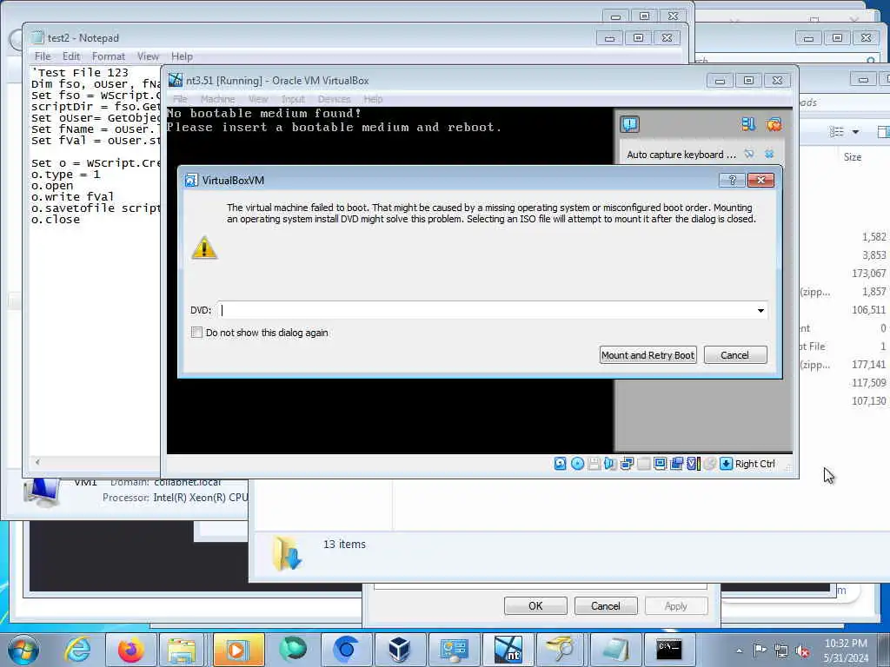Open Firefox from the taskbar
Viewport: 890px width, 667px height.
pos(130,648)
